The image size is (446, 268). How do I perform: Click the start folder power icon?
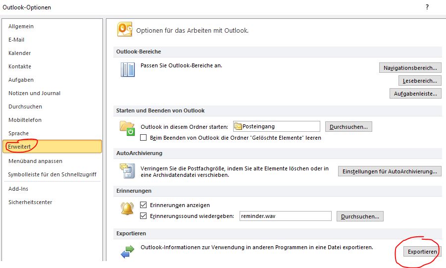coord(127,128)
